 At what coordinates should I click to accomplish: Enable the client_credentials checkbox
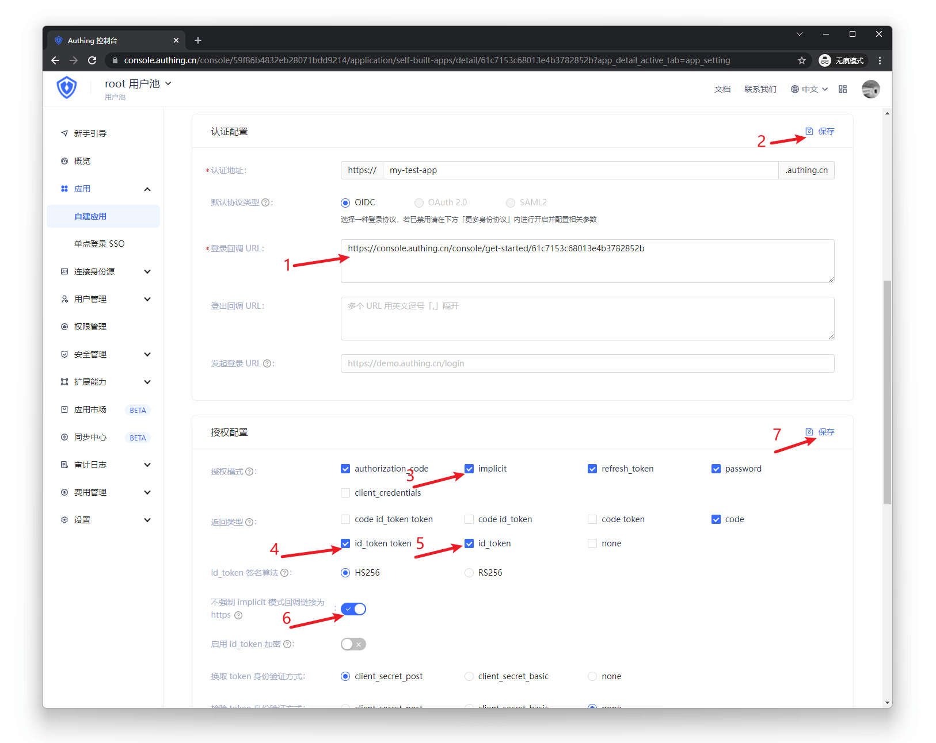345,492
